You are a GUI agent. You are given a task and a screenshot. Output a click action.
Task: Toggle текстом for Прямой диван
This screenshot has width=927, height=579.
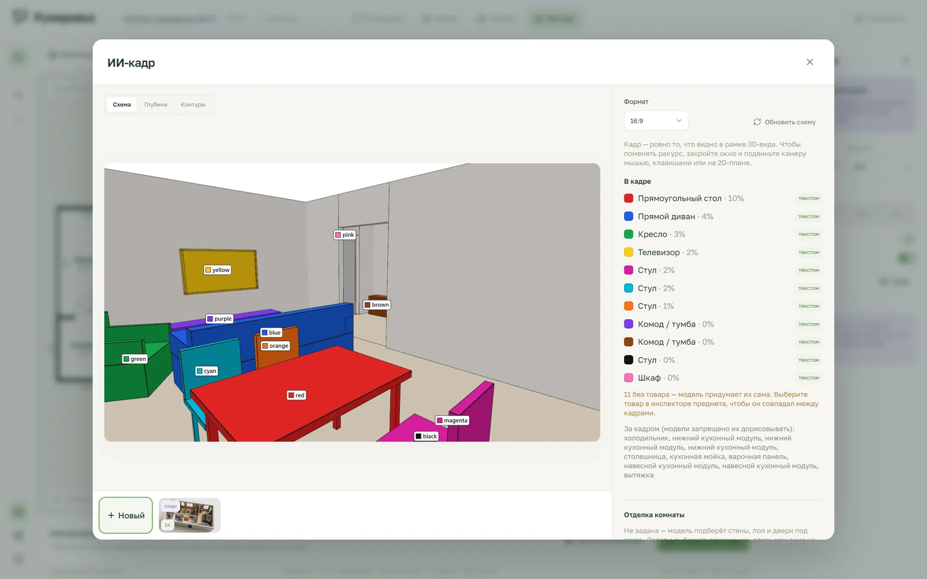(809, 217)
